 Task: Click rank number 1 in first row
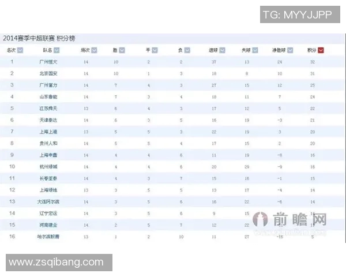tap(12, 62)
